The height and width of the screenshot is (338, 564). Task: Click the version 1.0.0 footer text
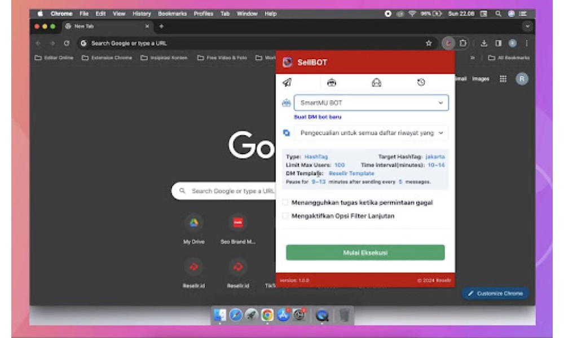[x=294, y=280]
